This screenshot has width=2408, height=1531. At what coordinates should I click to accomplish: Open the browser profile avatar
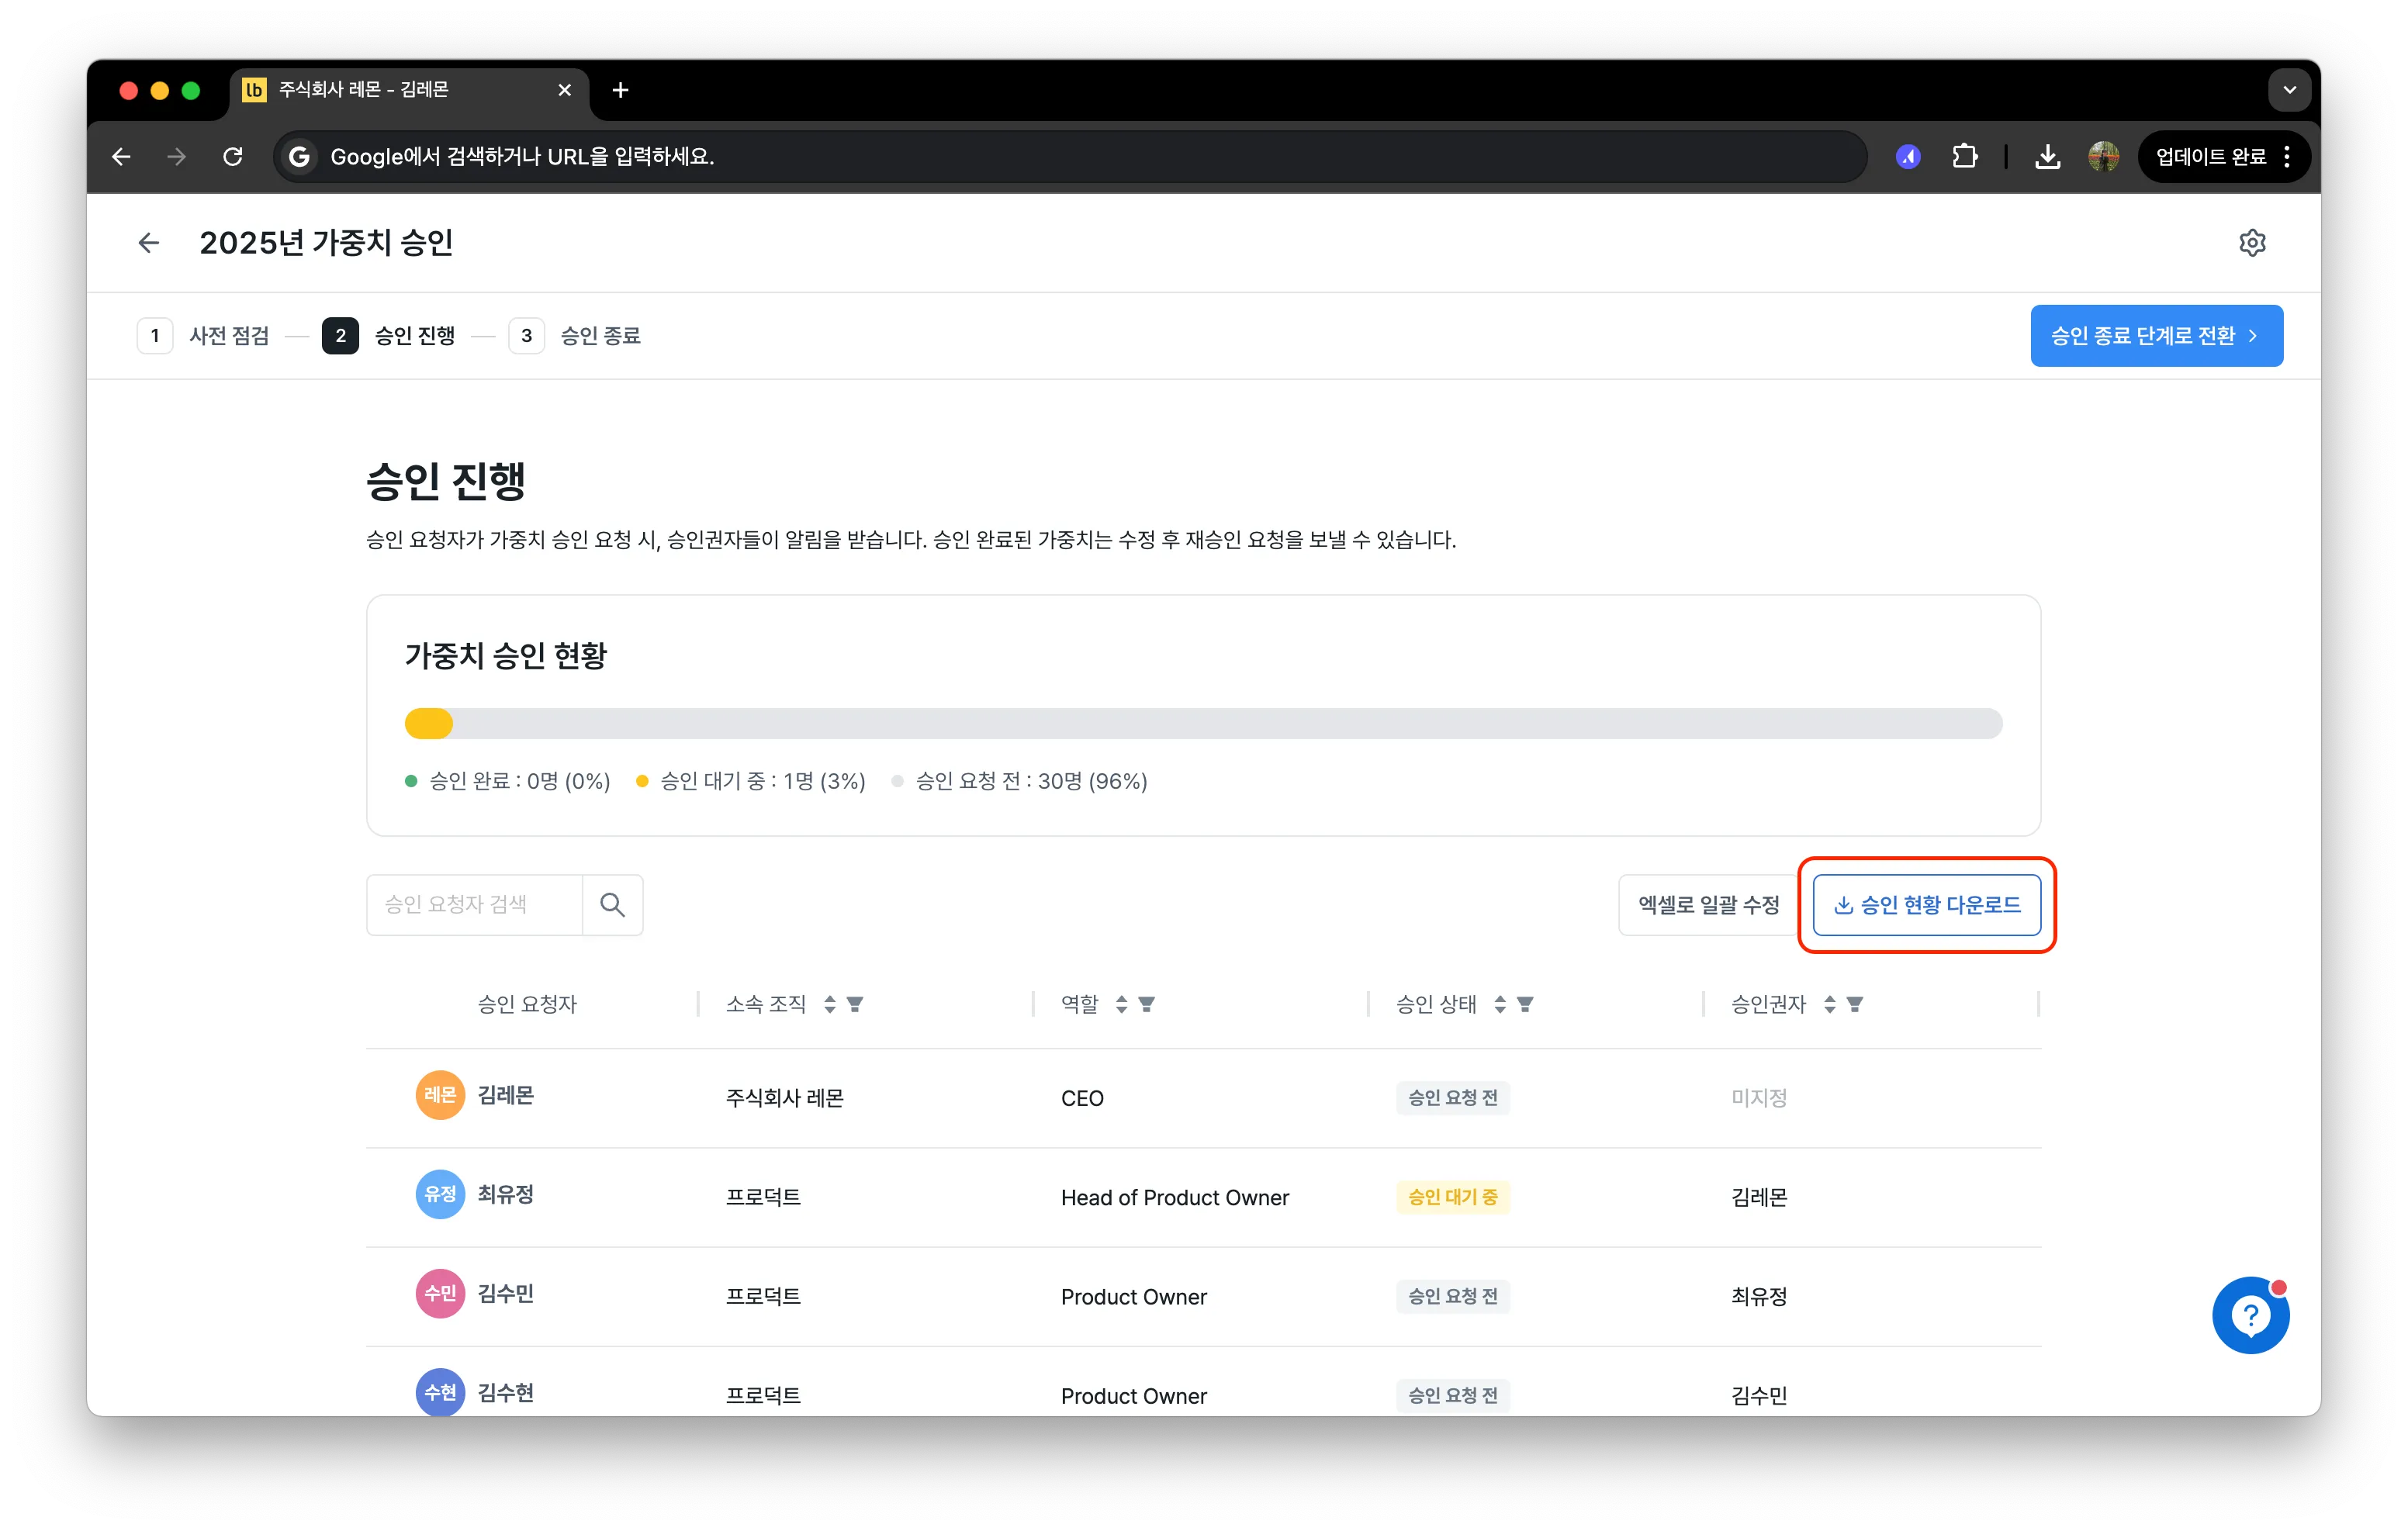click(2103, 156)
